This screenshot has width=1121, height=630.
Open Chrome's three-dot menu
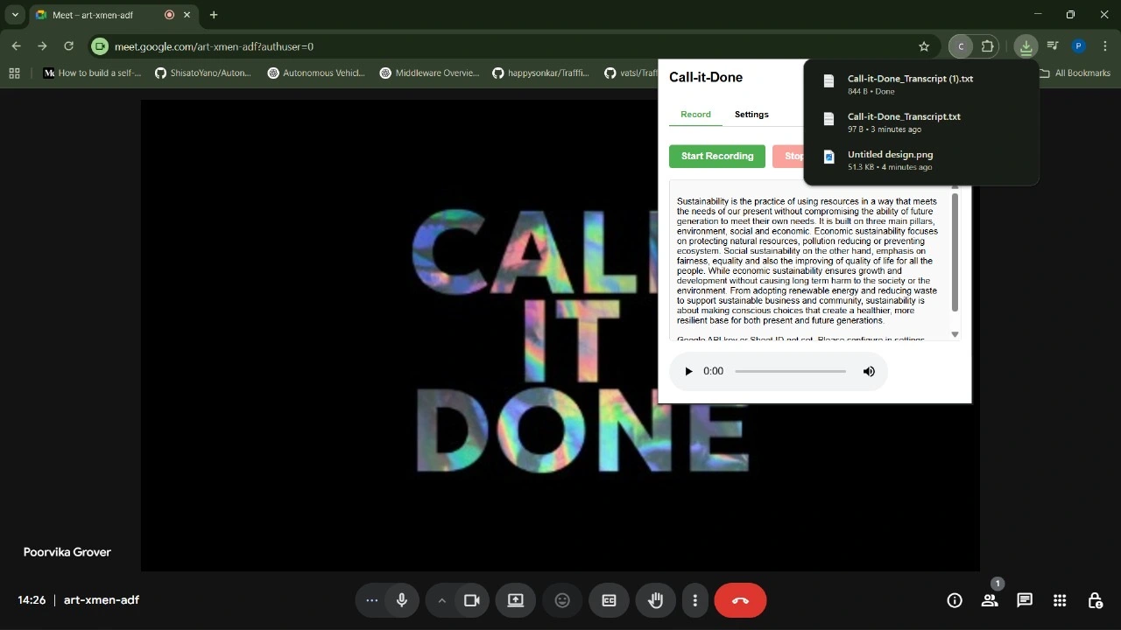(1105, 46)
